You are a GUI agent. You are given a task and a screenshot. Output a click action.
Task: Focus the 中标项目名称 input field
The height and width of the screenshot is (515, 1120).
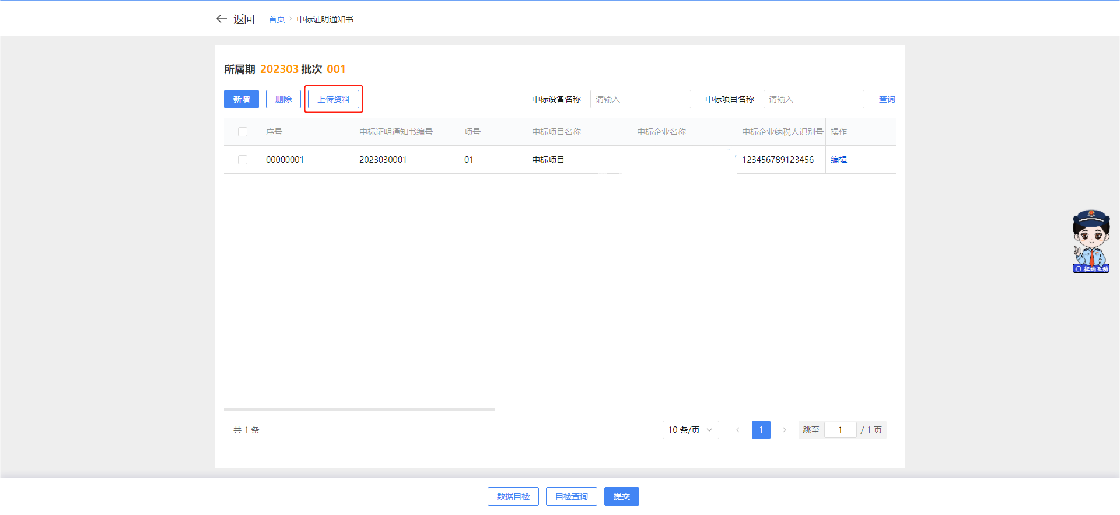pos(814,99)
